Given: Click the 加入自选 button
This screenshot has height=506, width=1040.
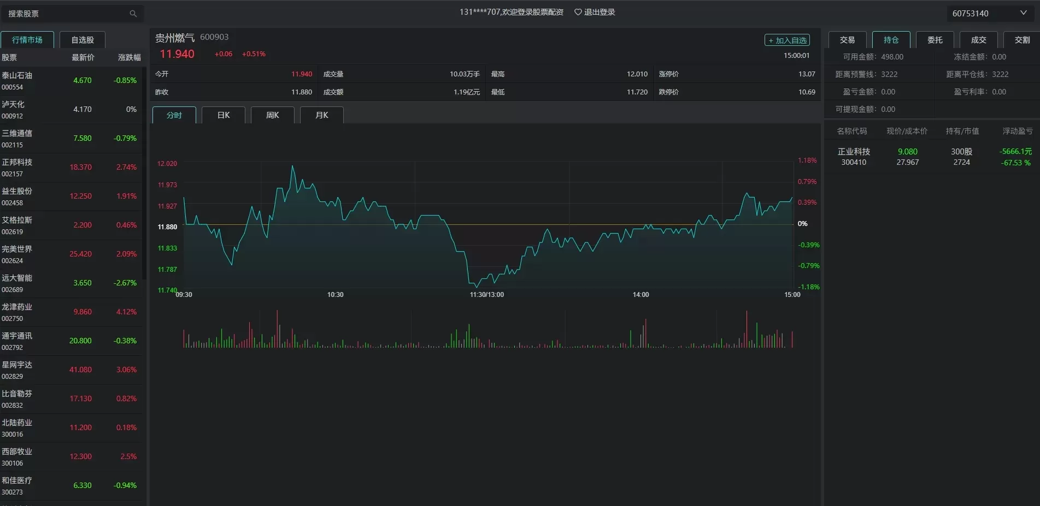Looking at the screenshot, I should click(x=787, y=40).
